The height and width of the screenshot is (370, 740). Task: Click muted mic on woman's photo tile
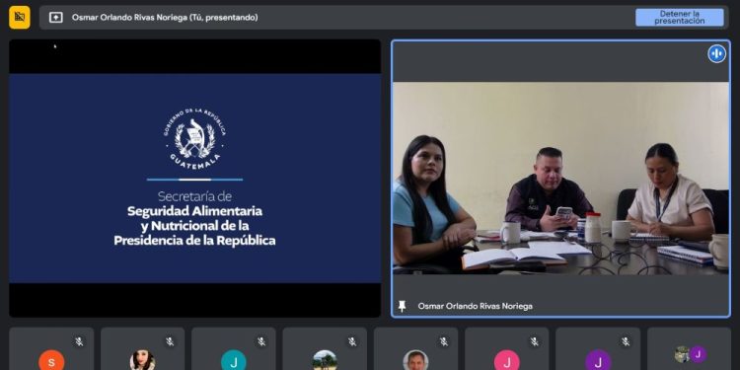click(170, 341)
